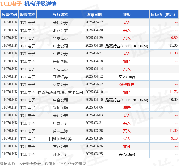The width and height of the screenshot is (179, 166).
Task: Click 中泰证券 broker name cell
Action: click(x=60, y=123)
